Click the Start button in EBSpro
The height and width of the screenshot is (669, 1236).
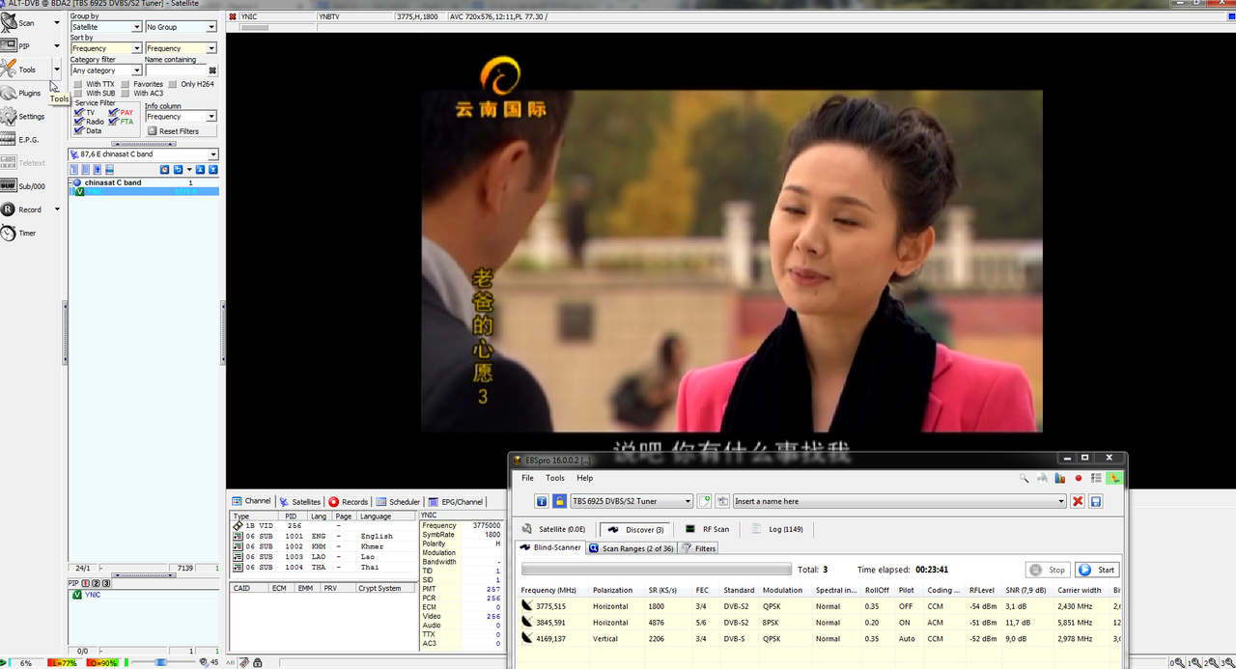point(1098,571)
